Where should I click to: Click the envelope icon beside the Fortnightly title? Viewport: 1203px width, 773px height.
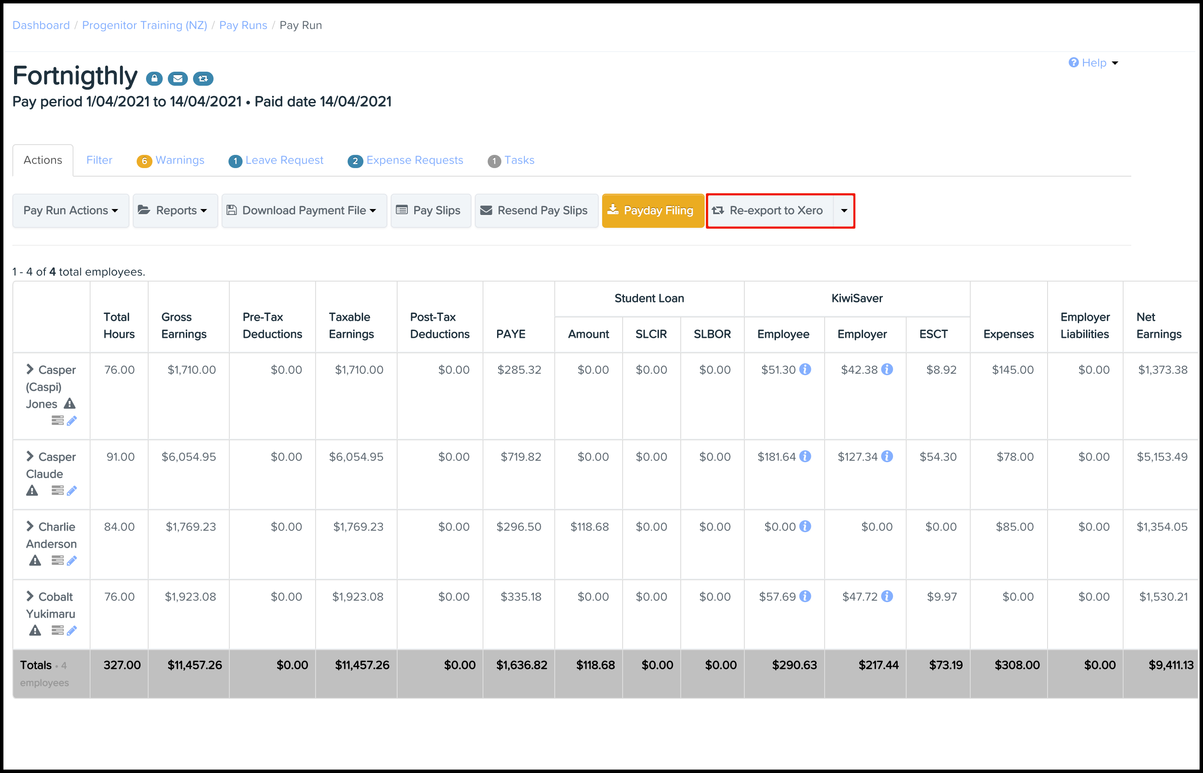coord(177,79)
